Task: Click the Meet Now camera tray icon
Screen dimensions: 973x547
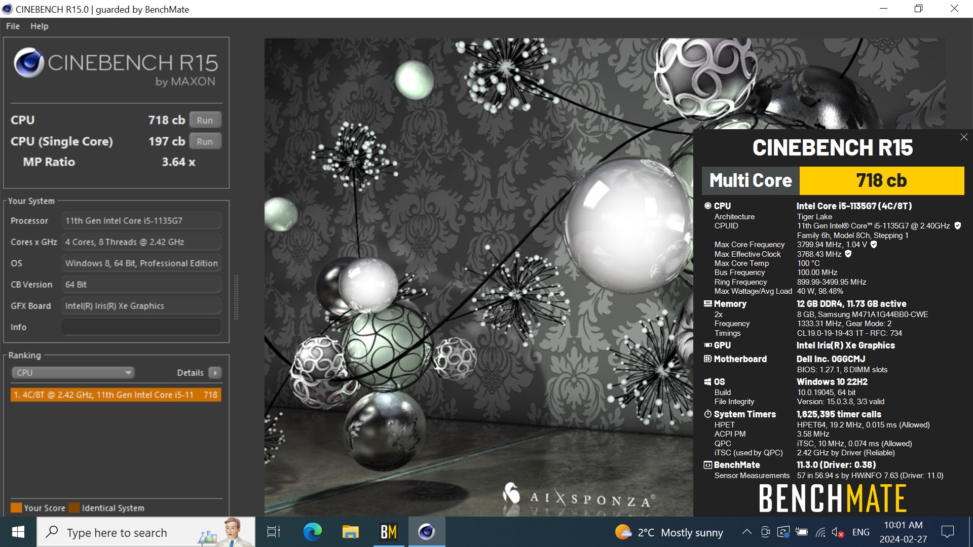Action: (765, 532)
